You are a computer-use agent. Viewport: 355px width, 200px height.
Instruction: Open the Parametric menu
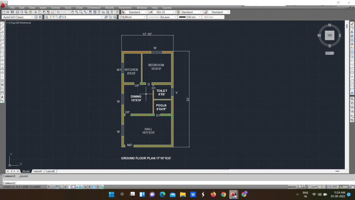[125, 8]
